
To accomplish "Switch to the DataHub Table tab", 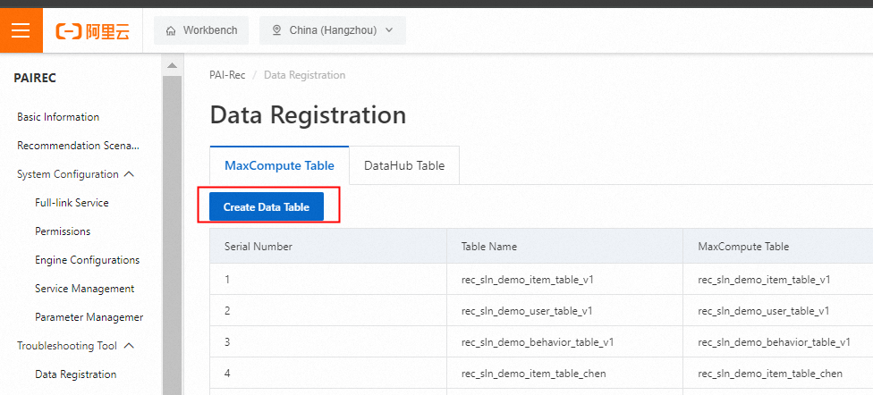I will pyautogui.click(x=404, y=165).
